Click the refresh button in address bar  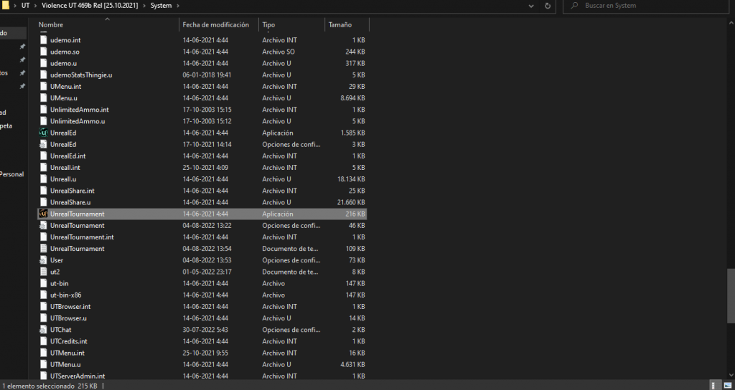pyautogui.click(x=548, y=6)
